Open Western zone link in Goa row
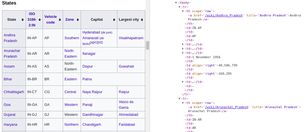This screenshot has width=308, height=132. (x=71, y=105)
